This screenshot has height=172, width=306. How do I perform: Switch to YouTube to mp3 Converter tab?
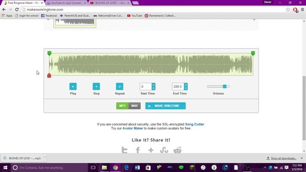[x=66, y=3]
